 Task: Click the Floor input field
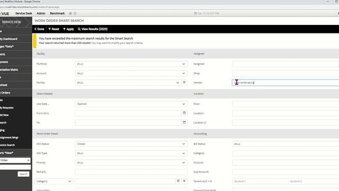[286, 104]
